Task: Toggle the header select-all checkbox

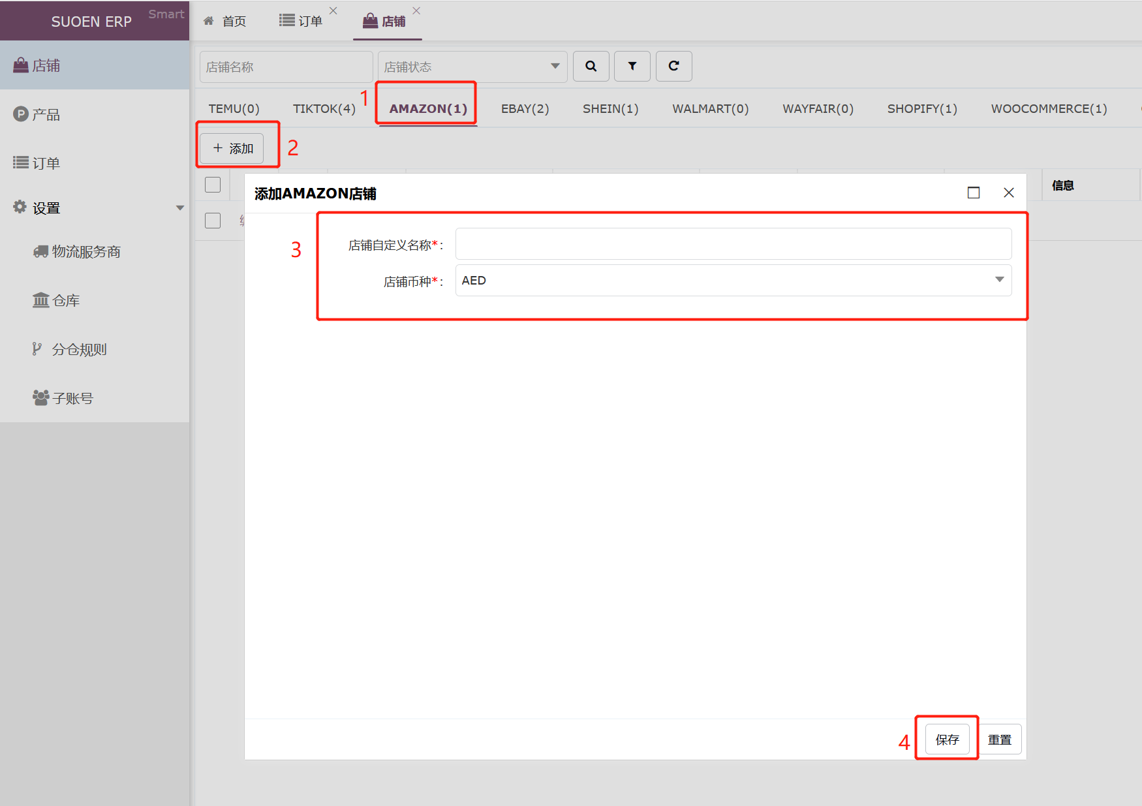Action: 213,185
